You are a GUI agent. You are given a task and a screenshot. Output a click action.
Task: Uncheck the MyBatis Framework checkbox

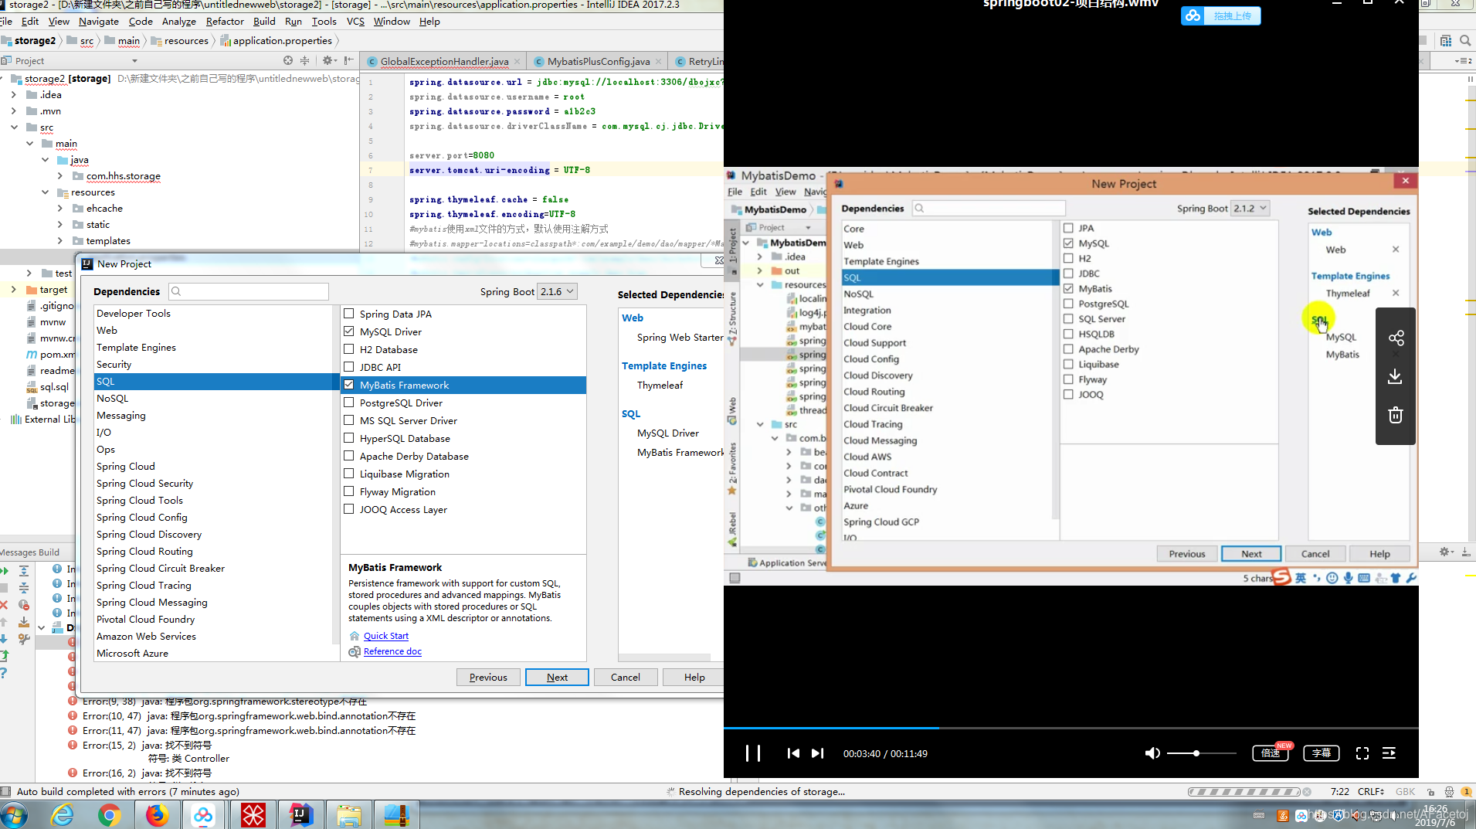(349, 385)
